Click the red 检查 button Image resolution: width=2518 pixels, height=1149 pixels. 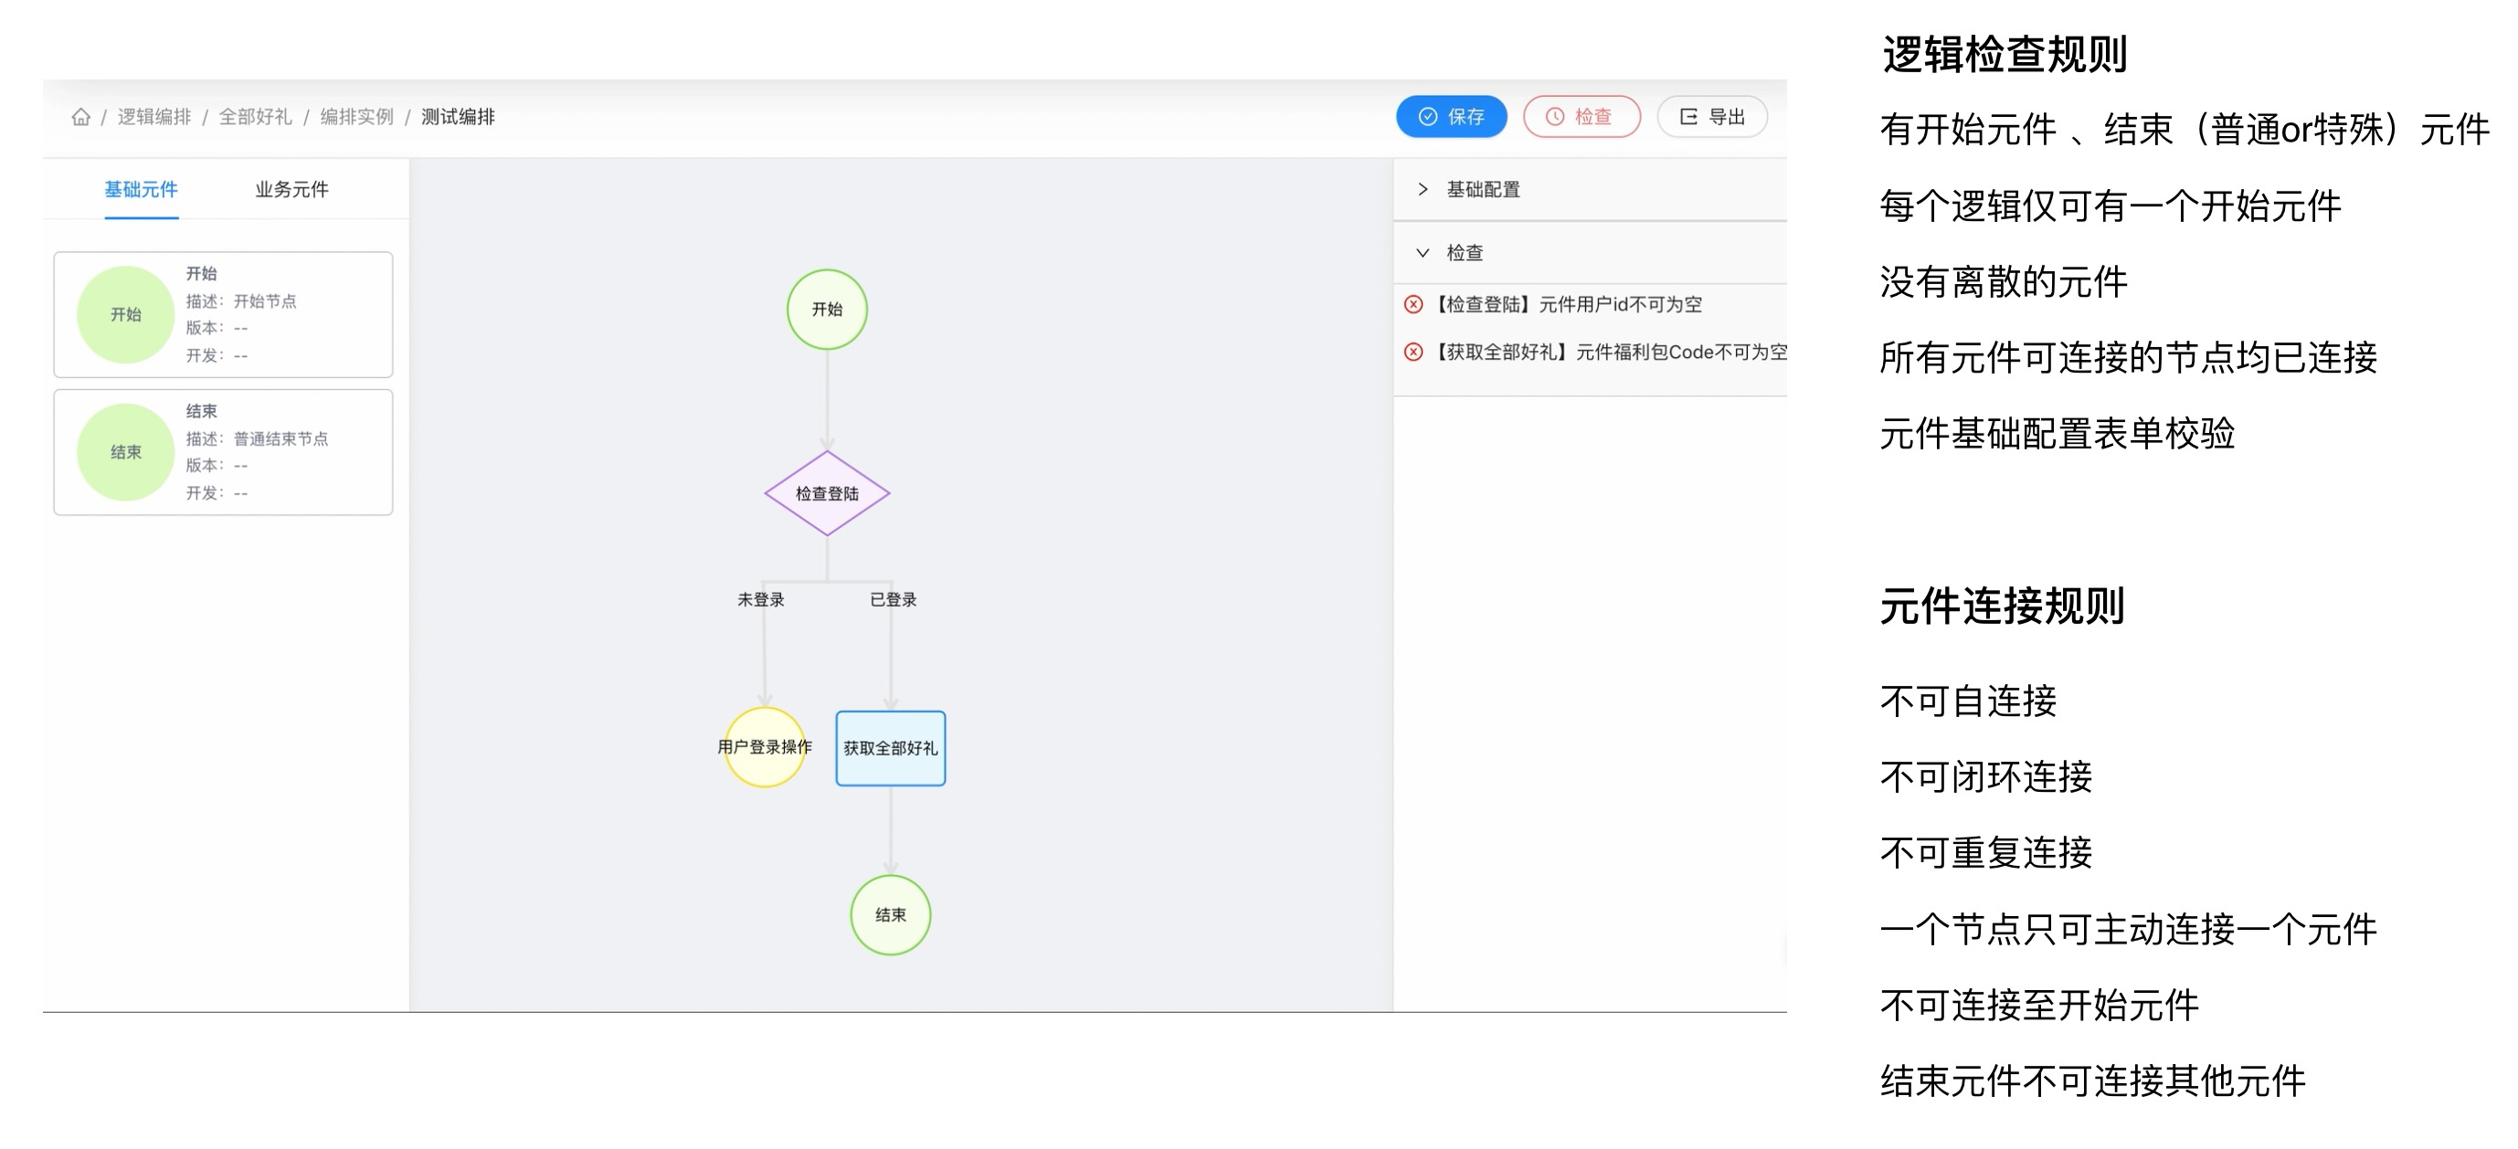click(1581, 117)
